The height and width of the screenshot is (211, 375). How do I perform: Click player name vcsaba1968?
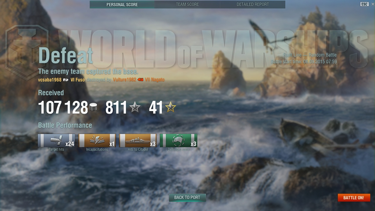(x=50, y=80)
